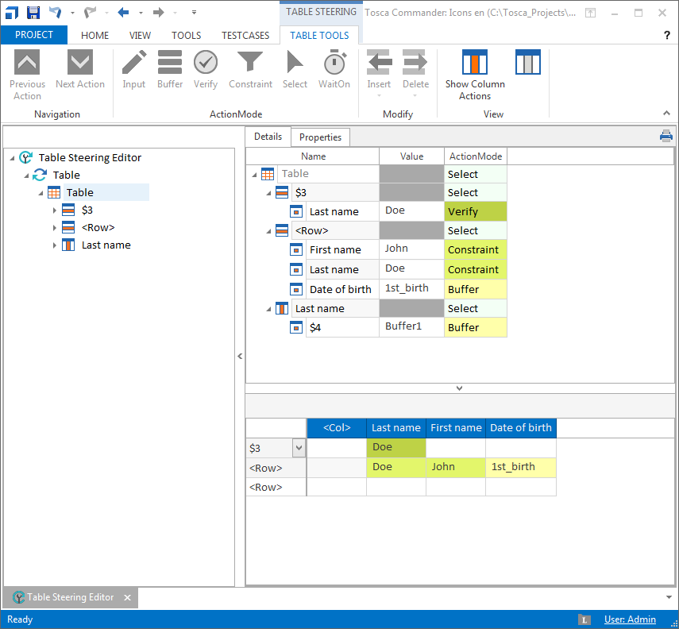Click the Input pencil icon in ribbon

coord(133,63)
